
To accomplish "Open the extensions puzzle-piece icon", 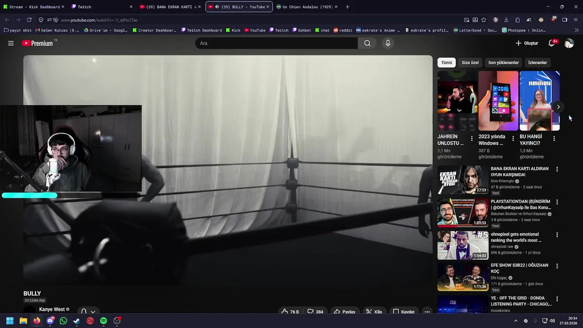I will click(517, 20).
